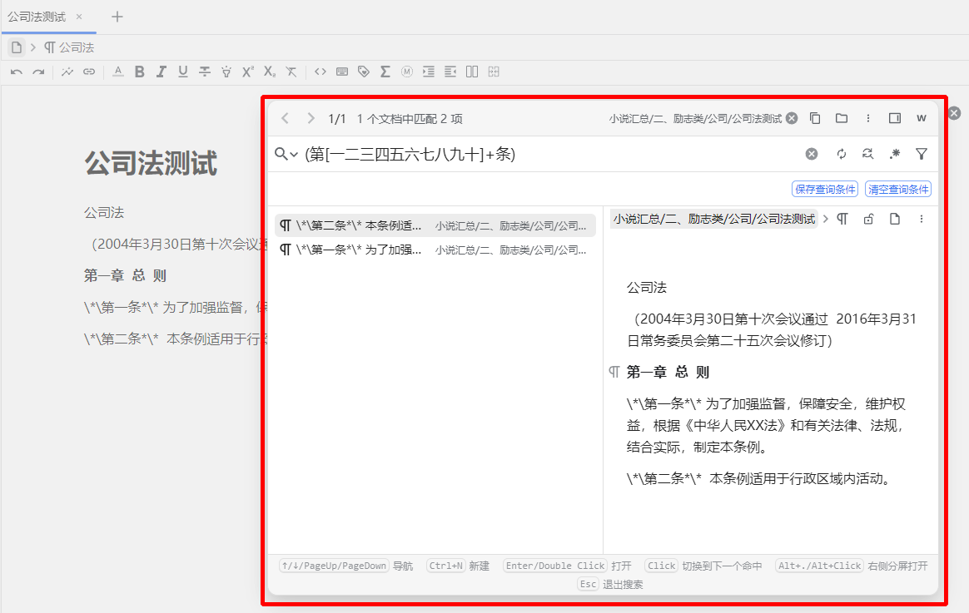
Task: Click the include child docs copy icon
Action: (x=815, y=119)
